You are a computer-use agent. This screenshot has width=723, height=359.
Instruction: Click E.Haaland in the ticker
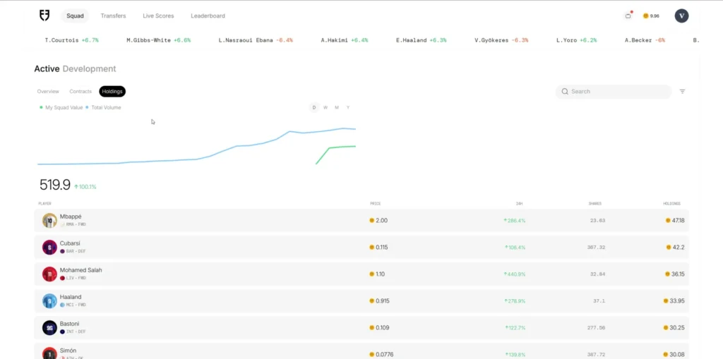pyautogui.click(x=421, y=40)
